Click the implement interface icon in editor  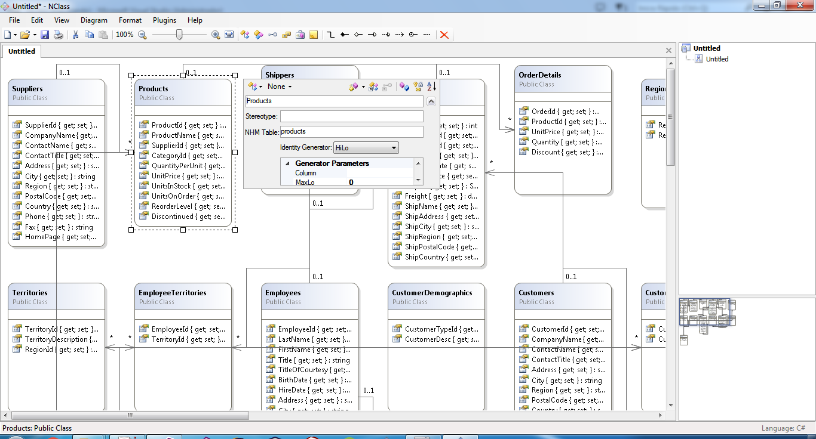[x=373, y=87]
